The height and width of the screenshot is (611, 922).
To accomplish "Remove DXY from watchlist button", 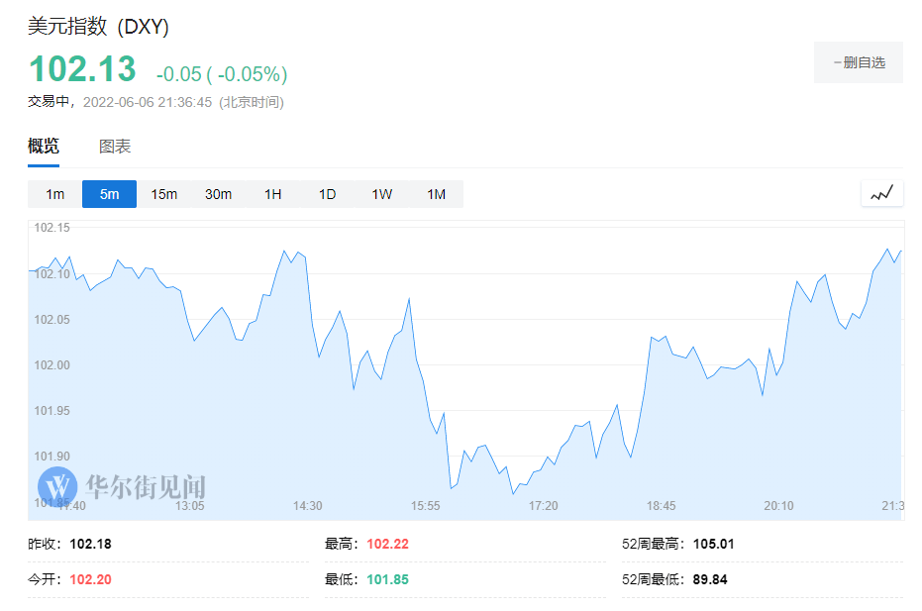I will coord(859,62).
